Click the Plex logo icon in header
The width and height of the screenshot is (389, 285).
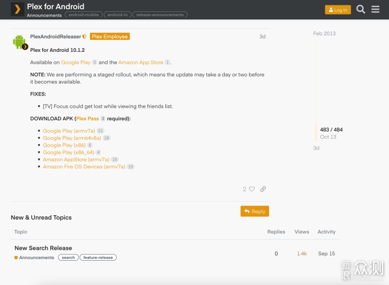click(17, 9)
